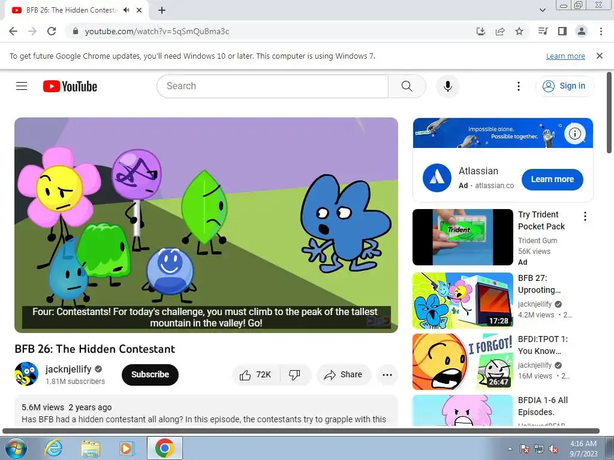Open Windows Explorer from taskbar

tap(91, 448)
